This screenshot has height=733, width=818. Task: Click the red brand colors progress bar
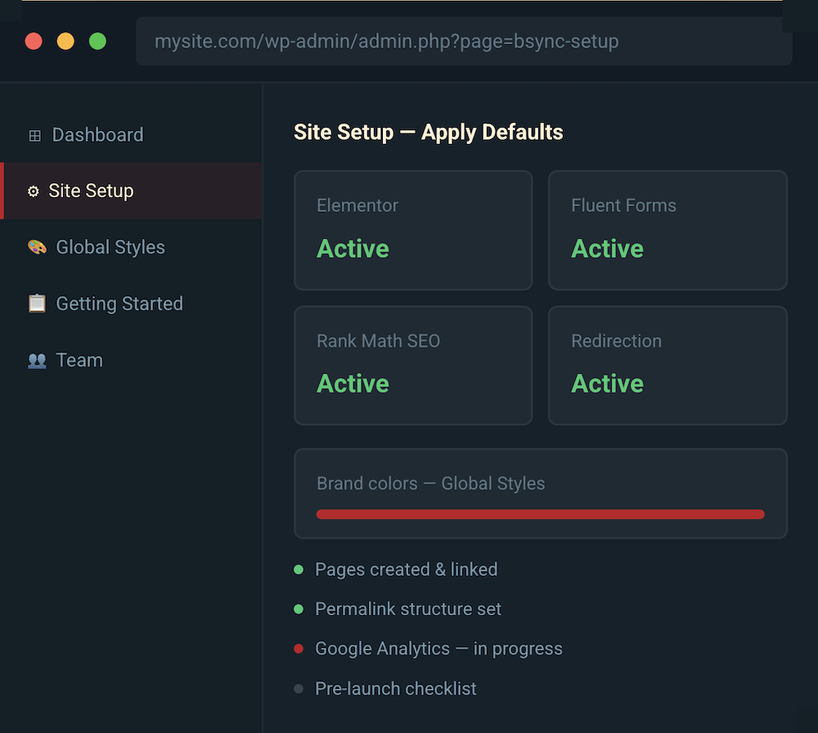(x=541, y=515)
